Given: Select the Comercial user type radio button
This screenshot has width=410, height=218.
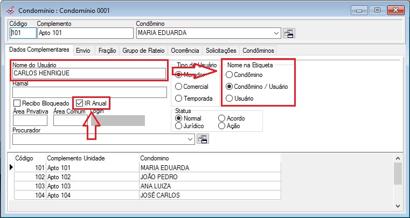Looking at the screenshot, I should (179, 87).
